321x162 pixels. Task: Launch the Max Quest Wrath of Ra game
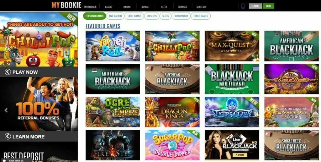pyautogui.click(x=232, y=46)
